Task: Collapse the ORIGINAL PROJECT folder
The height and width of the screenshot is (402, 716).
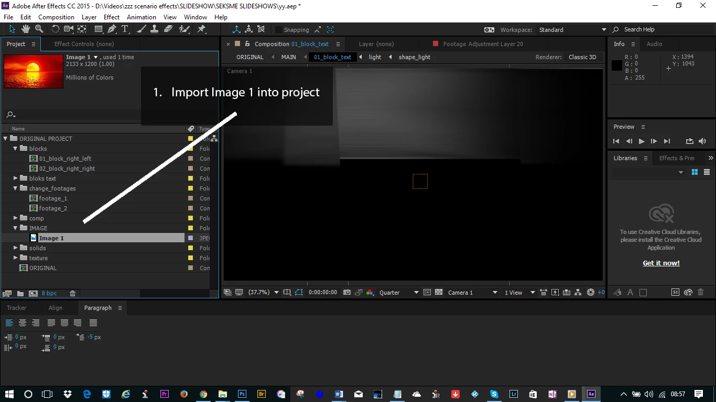Action: tap(6, 139)
